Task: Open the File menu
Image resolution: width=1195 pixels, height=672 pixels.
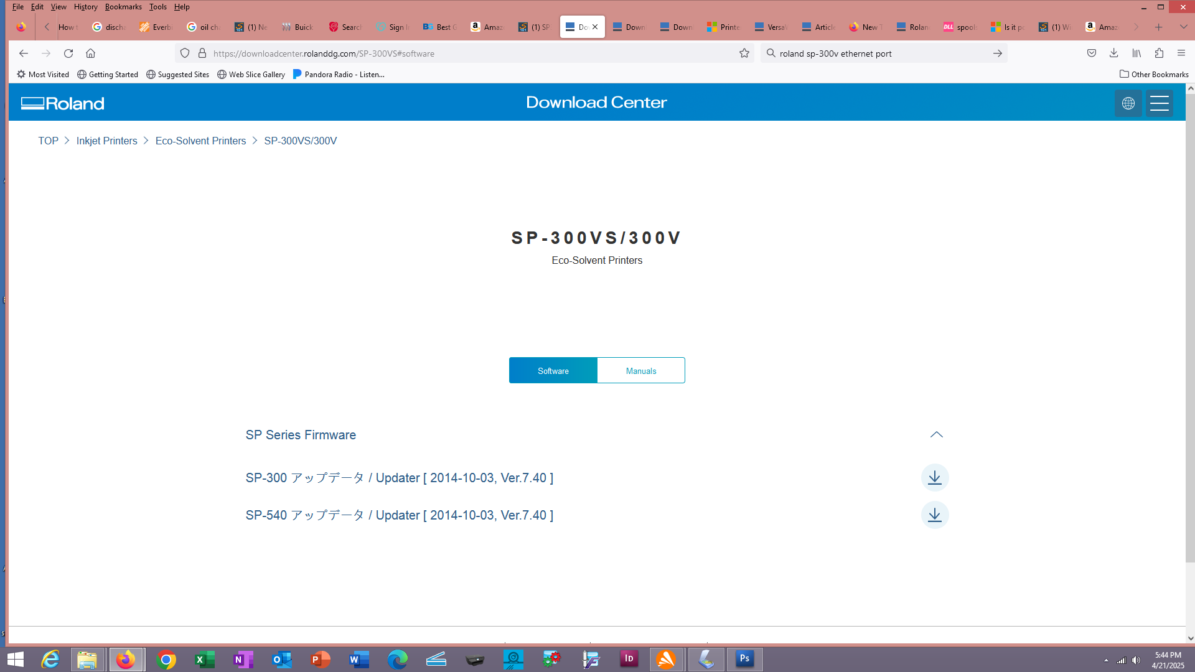Action: pos(17,7)
